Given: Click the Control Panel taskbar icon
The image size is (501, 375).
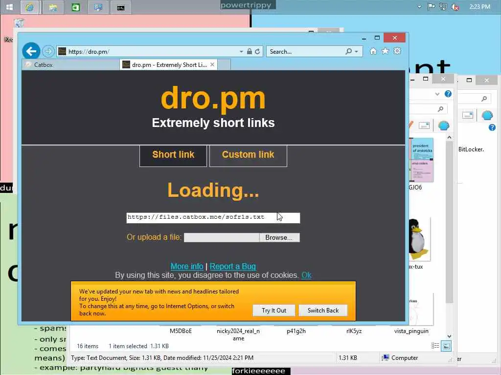Looking at the screenshot, I should (x=98, y=7).
